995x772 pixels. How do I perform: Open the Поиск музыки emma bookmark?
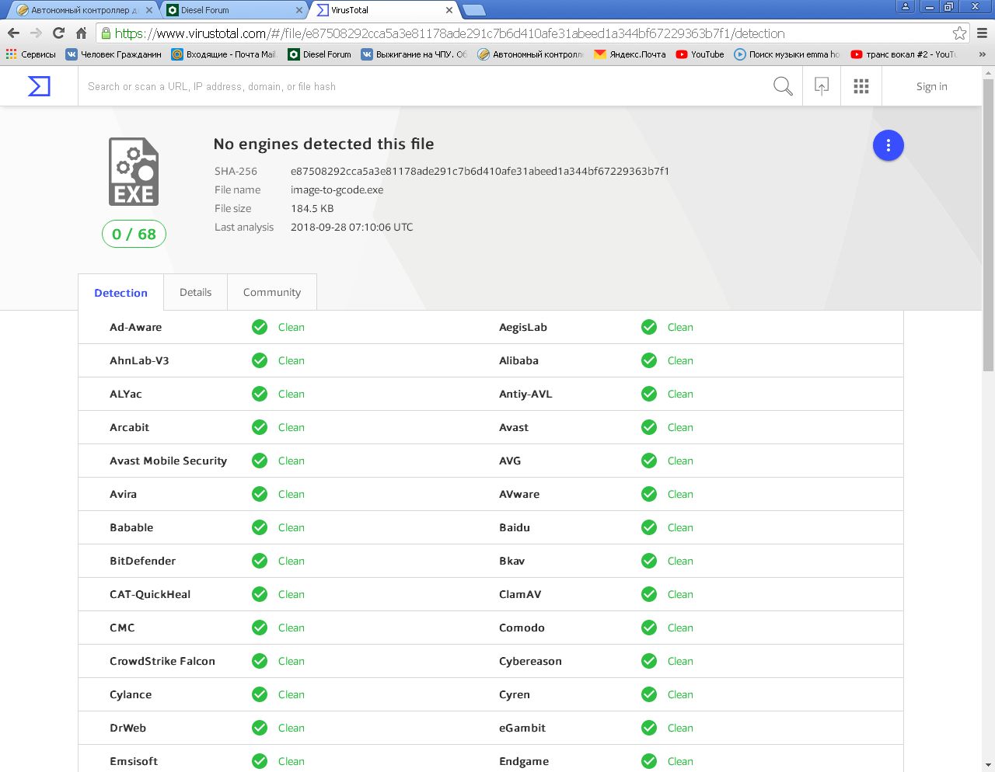787,54
